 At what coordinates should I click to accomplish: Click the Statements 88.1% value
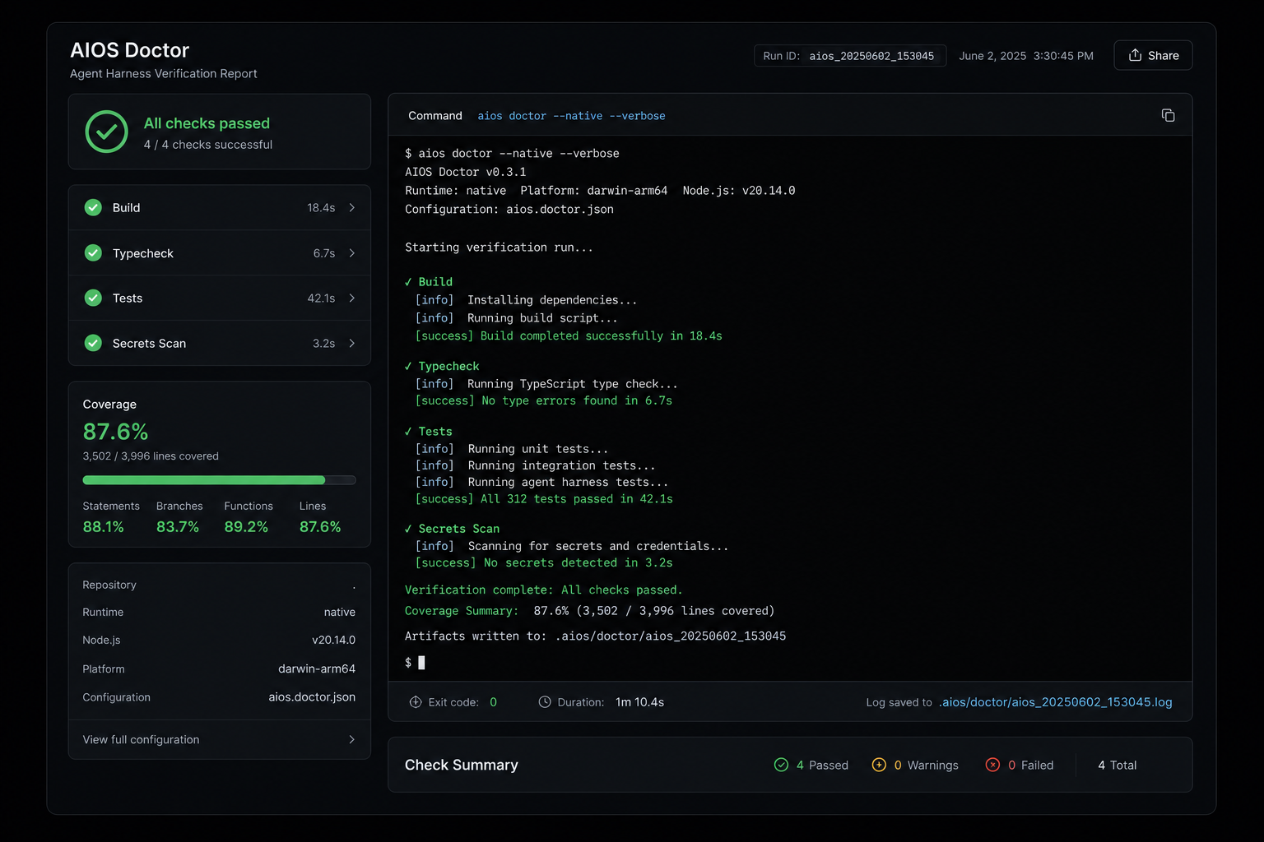103,527
